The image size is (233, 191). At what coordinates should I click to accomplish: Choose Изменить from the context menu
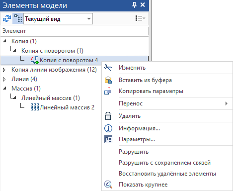point(167,68)
